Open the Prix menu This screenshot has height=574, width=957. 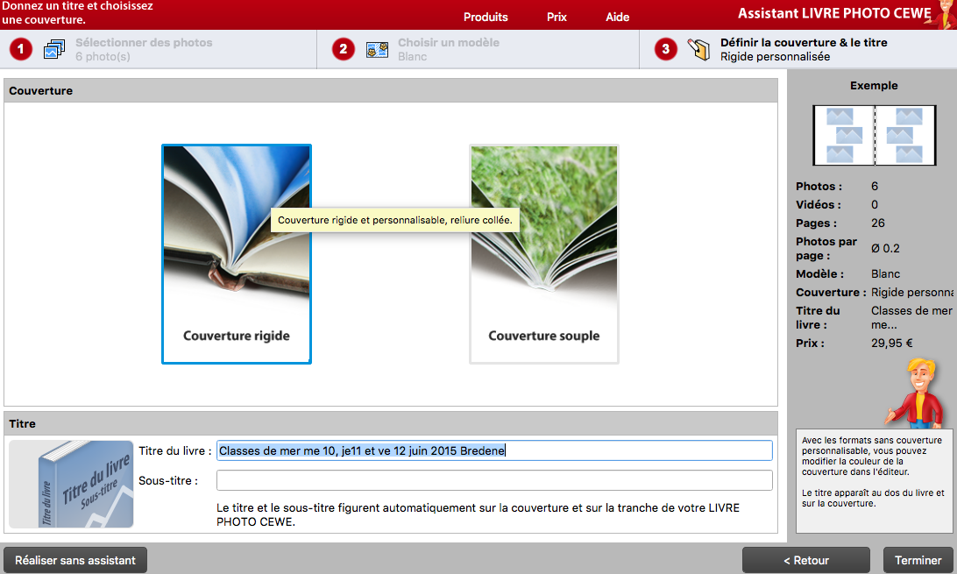pyautogui.click(x=556, y=17)
